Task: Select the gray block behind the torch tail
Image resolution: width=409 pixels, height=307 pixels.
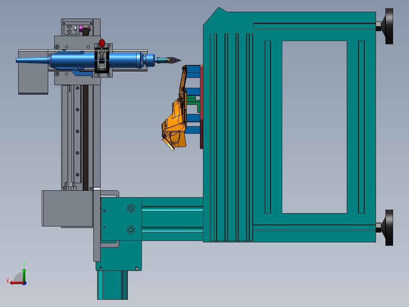Action: coord(33,72)
